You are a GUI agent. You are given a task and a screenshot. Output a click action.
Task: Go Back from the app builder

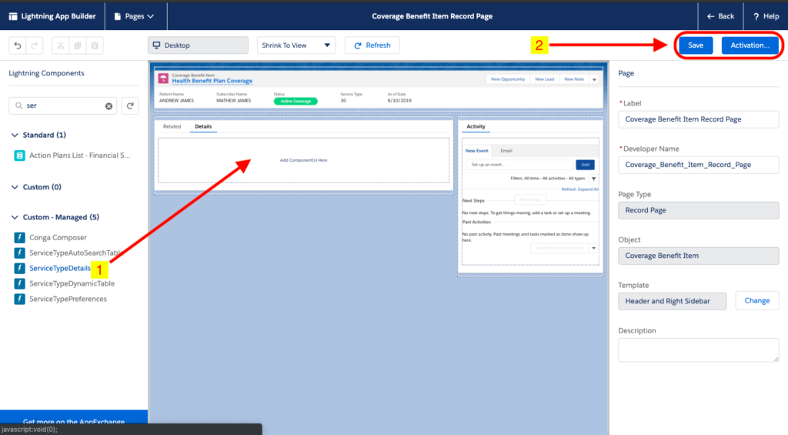pyautogui.click(x=720, y=16)
